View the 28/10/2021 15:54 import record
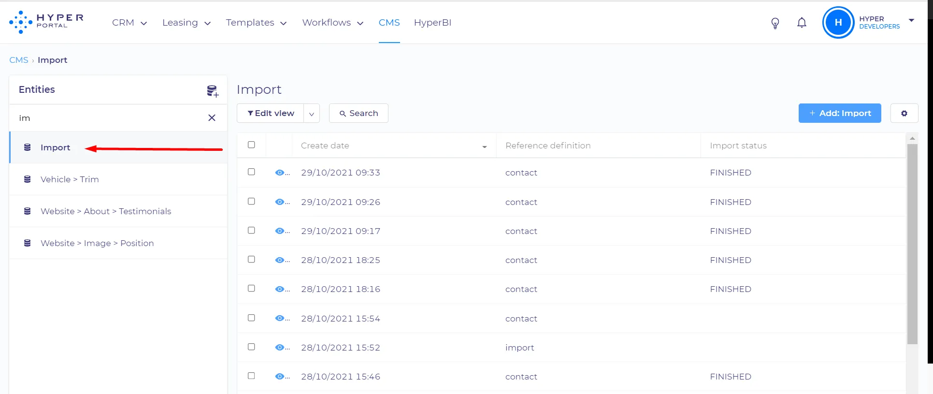This screenshot has height=394, width=933. click(x=280, y=318)
